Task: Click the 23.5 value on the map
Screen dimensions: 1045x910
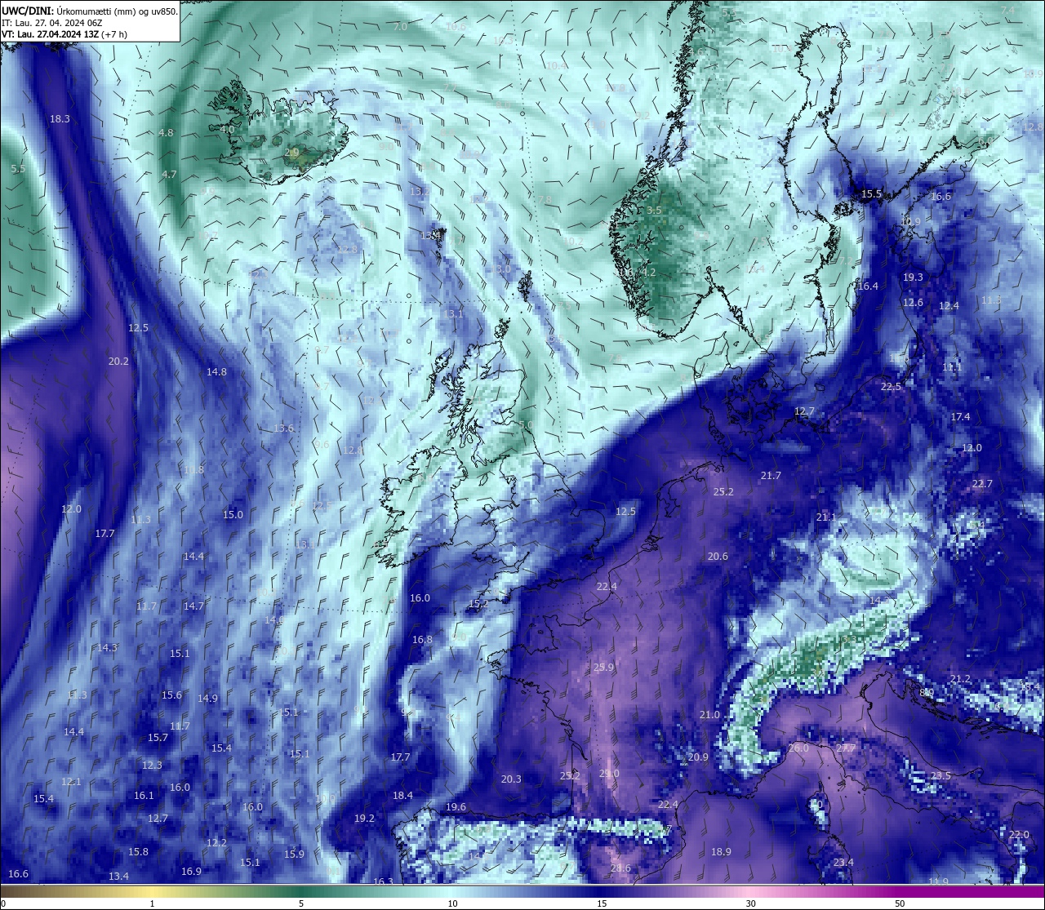Action: (940, 775)
